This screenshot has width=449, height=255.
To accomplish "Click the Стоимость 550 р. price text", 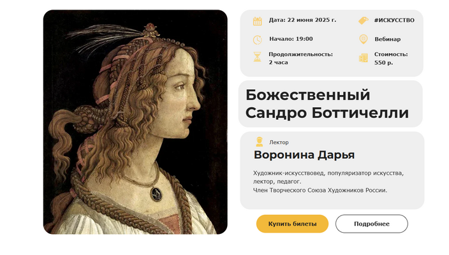I will click(x=391, y=58).
